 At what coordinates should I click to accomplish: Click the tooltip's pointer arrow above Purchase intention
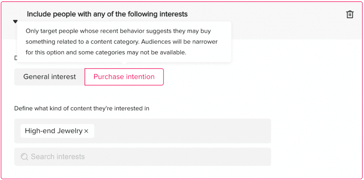[124, 63]
